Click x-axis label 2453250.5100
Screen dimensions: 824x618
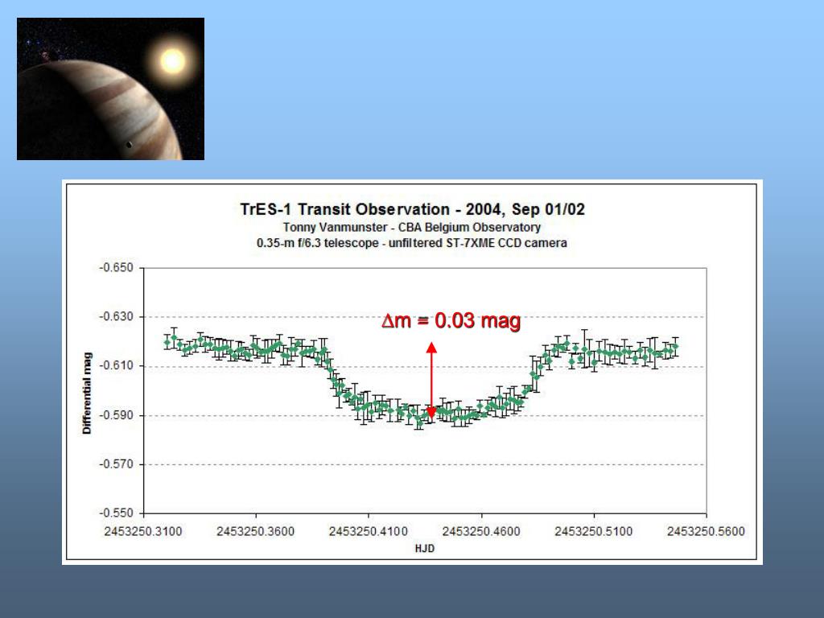point(593,531)
